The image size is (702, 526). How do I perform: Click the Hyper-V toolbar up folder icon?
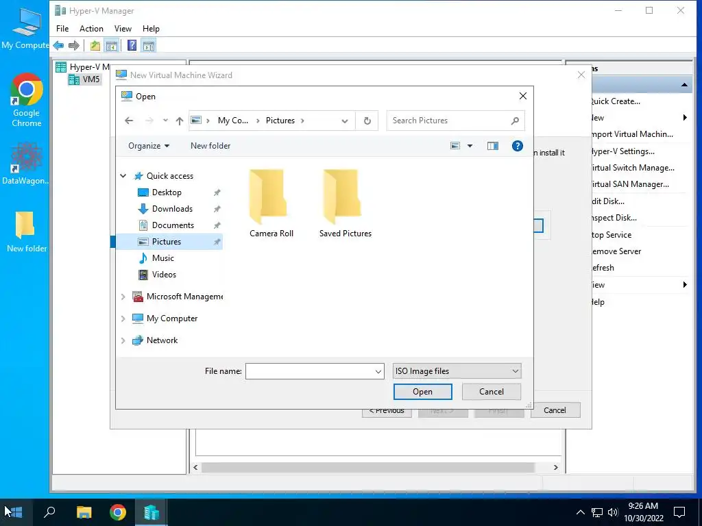pos(95,45)
